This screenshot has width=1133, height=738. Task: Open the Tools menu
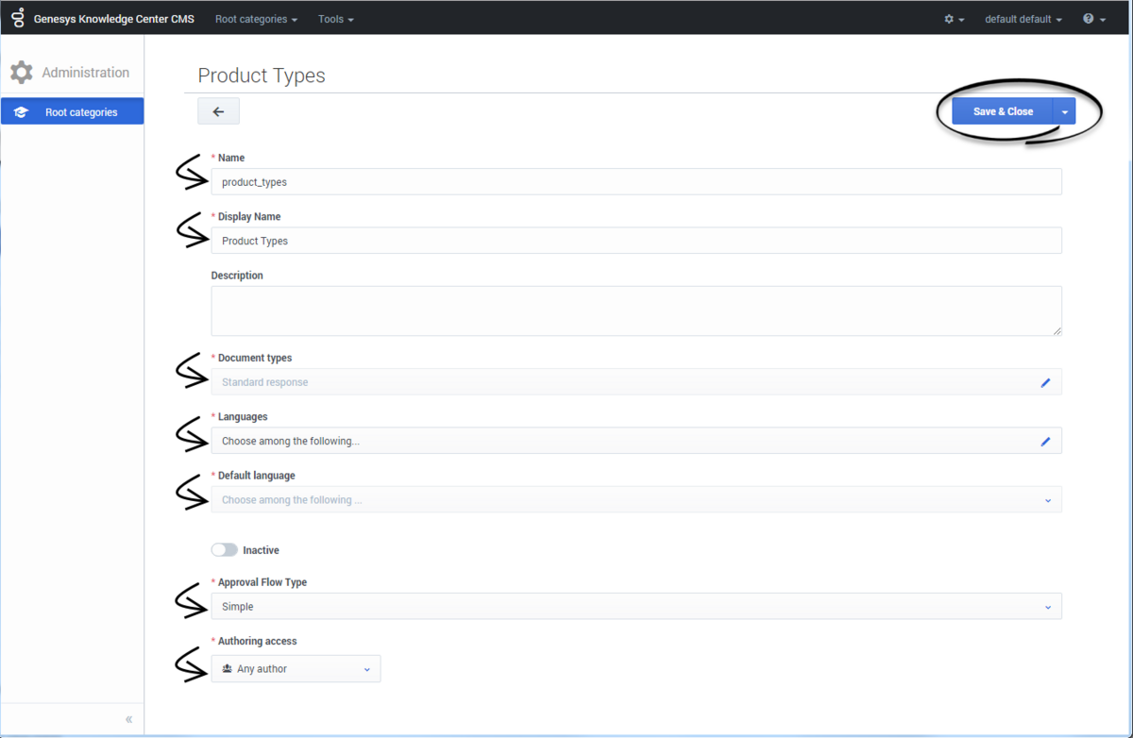(x=336, y=19)
